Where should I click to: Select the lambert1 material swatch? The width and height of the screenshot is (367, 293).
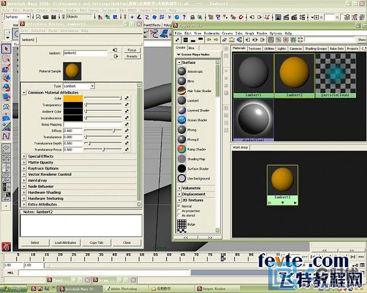[254, 76]
